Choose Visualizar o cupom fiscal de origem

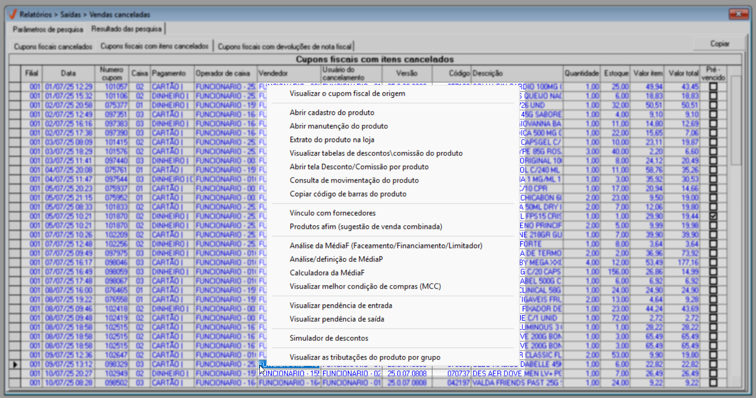point(347,94)
